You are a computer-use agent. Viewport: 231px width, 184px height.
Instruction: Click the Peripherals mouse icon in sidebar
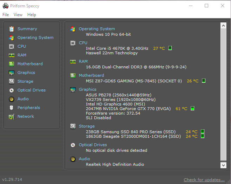click(x=11, y=108)
